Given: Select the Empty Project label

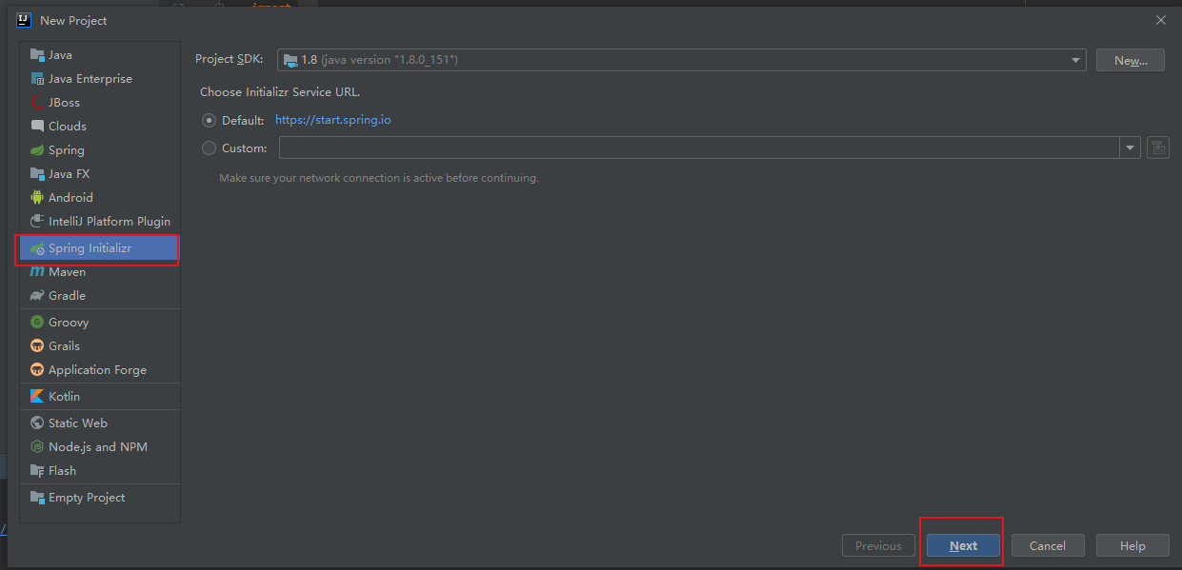Looking at the screenshot, I should click(x=87, y=498).
